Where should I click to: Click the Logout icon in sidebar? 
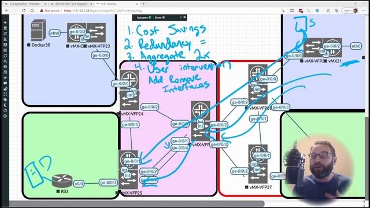pos(5,116)
